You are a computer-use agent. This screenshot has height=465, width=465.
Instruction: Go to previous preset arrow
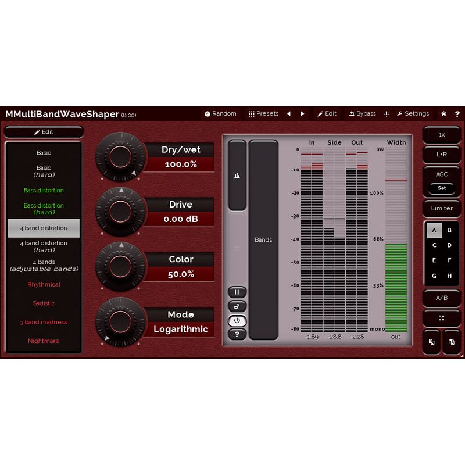click(289, 114)
